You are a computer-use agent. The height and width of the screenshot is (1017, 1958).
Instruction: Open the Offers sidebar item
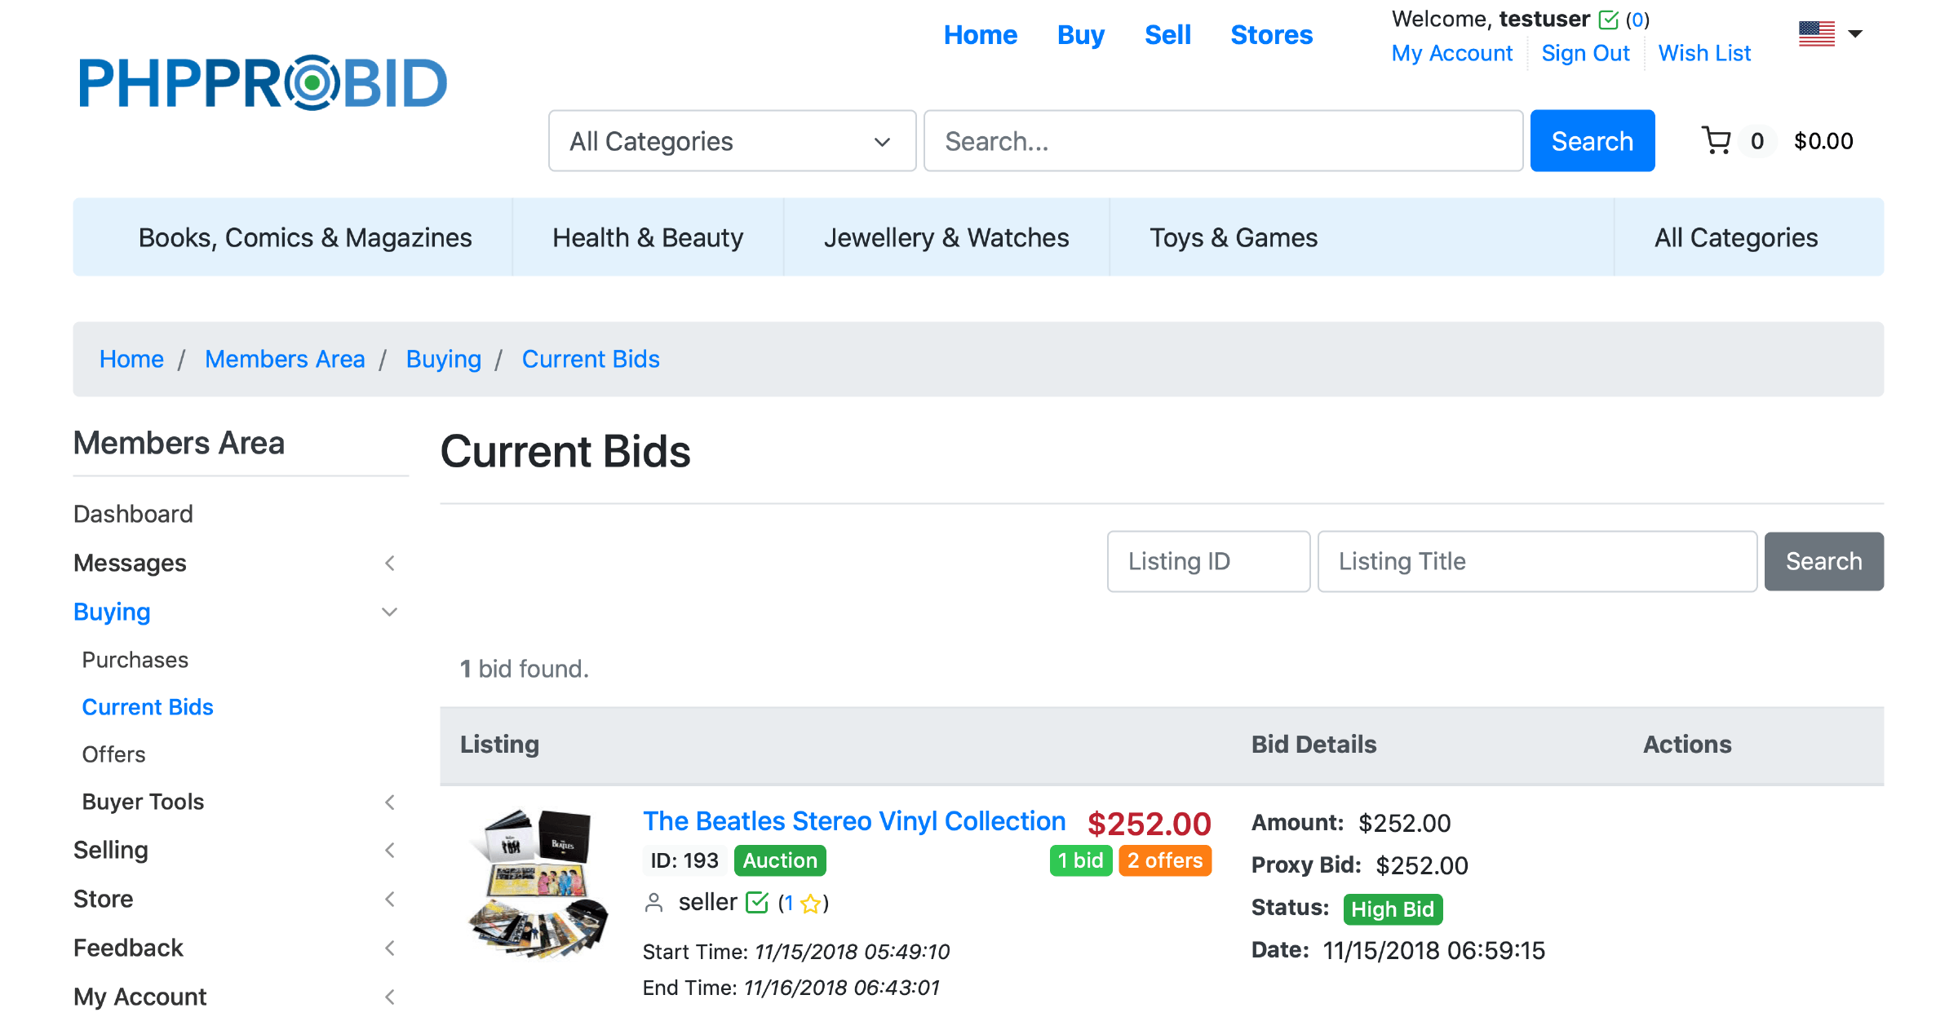[114, 754]
